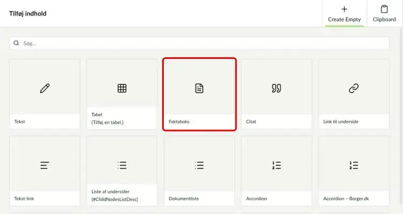The image size is (403, 214).
Task: Select the Accordion label
Action: pyautogui.click(x=256, y=198)
